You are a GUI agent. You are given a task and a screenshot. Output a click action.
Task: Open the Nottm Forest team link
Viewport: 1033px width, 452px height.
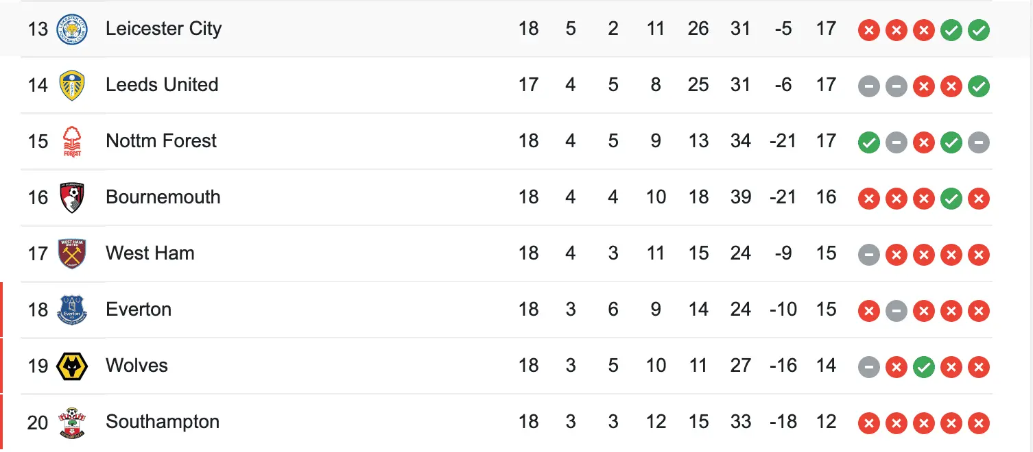pos(161,141)
